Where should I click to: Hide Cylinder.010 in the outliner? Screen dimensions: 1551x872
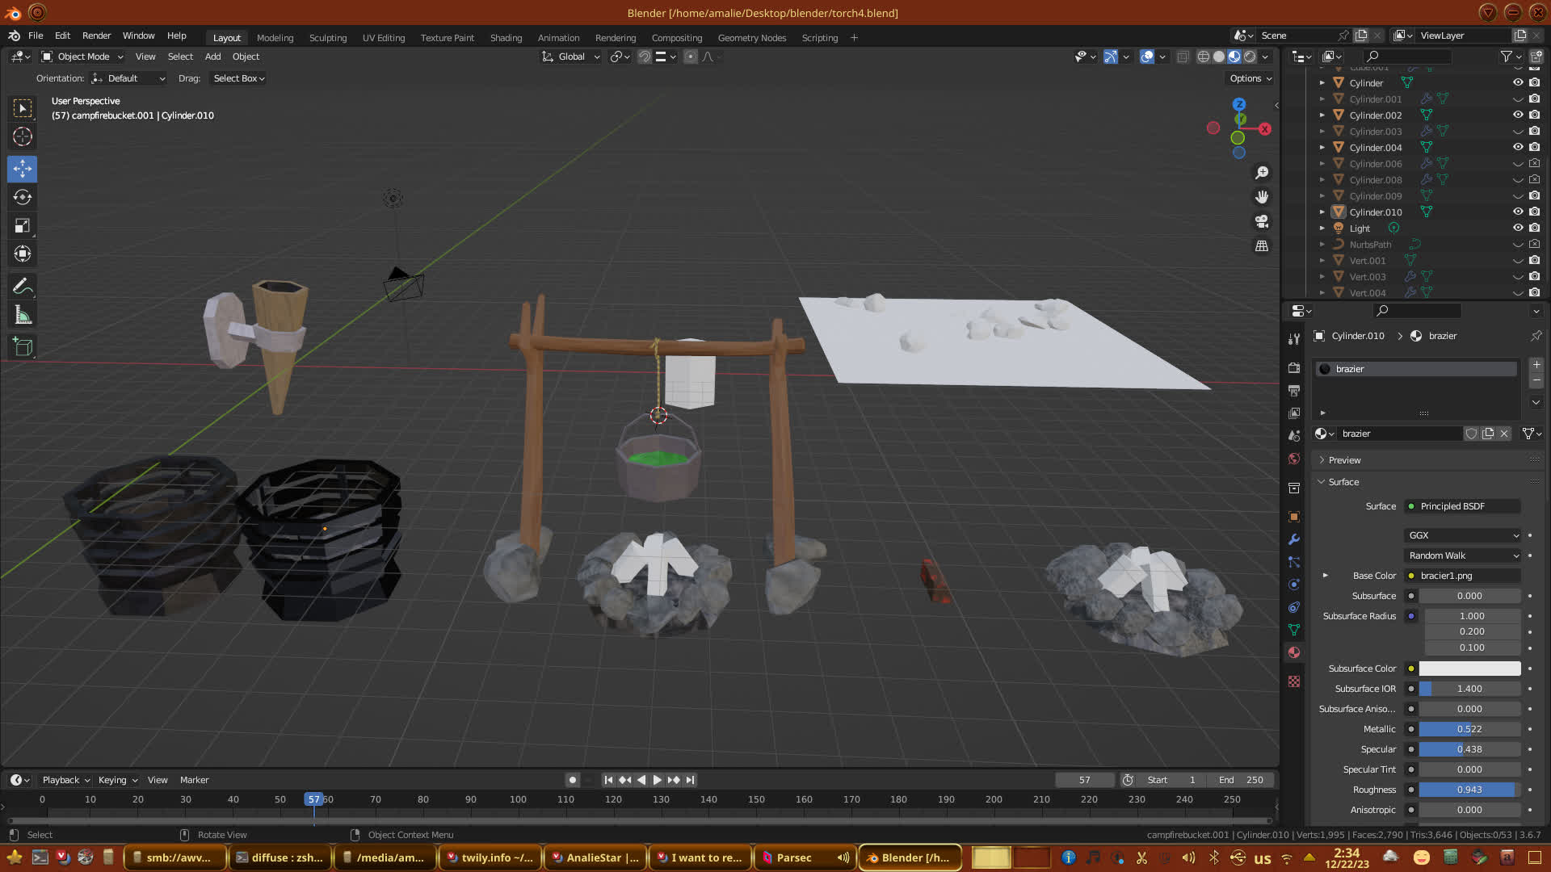pos(1518,212)
